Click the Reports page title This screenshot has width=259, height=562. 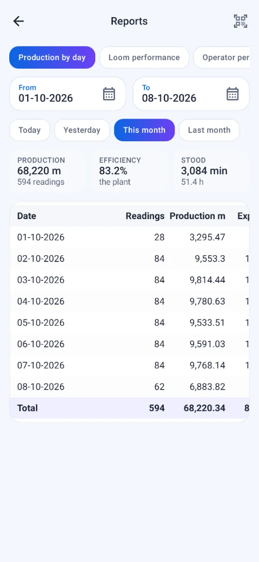coord(129,21)
